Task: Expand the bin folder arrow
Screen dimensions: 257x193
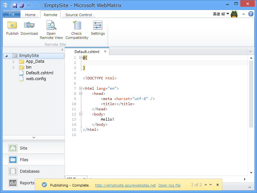Action: (x=13, y=68)
